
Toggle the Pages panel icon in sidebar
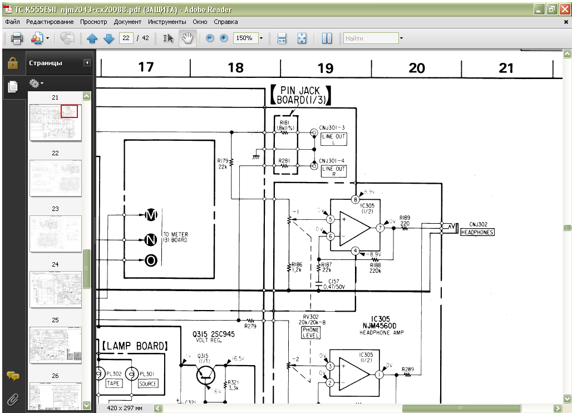13,86
